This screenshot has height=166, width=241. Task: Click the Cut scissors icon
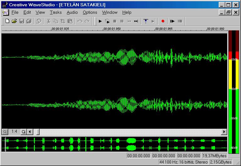(x=49, y=21)
